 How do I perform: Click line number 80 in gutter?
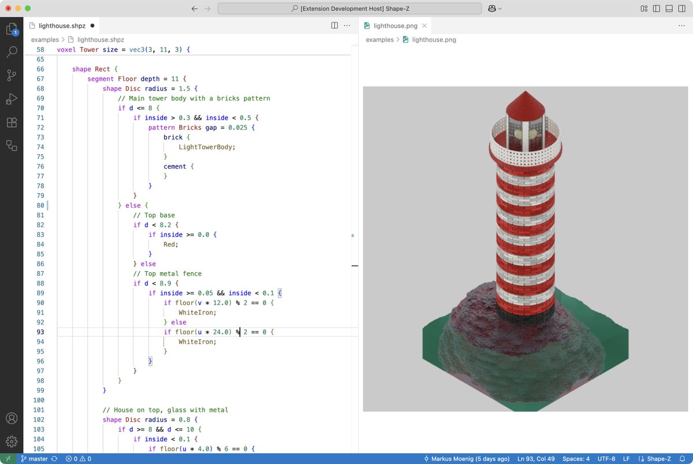pyautogui.click(x=40, y=205)
